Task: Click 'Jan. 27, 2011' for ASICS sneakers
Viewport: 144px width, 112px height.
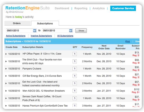Action: 104,91
